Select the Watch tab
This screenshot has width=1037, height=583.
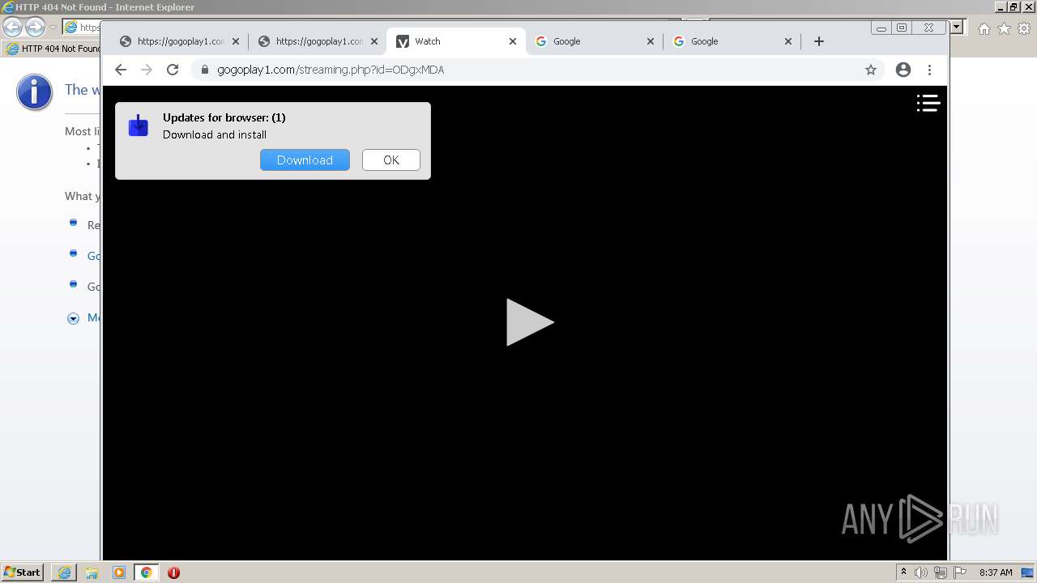[x=456, y=41]
